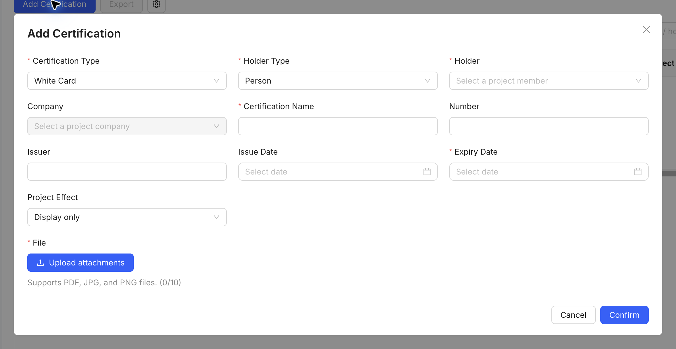Close the Add Certification dialog

(646, 30)
